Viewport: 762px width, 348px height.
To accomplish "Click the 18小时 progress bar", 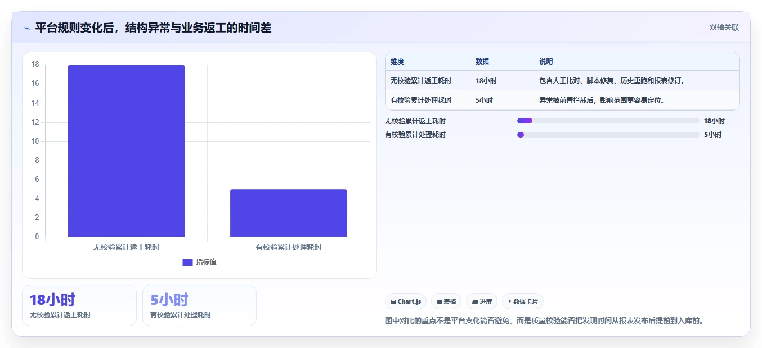I will tap(608, 121).
